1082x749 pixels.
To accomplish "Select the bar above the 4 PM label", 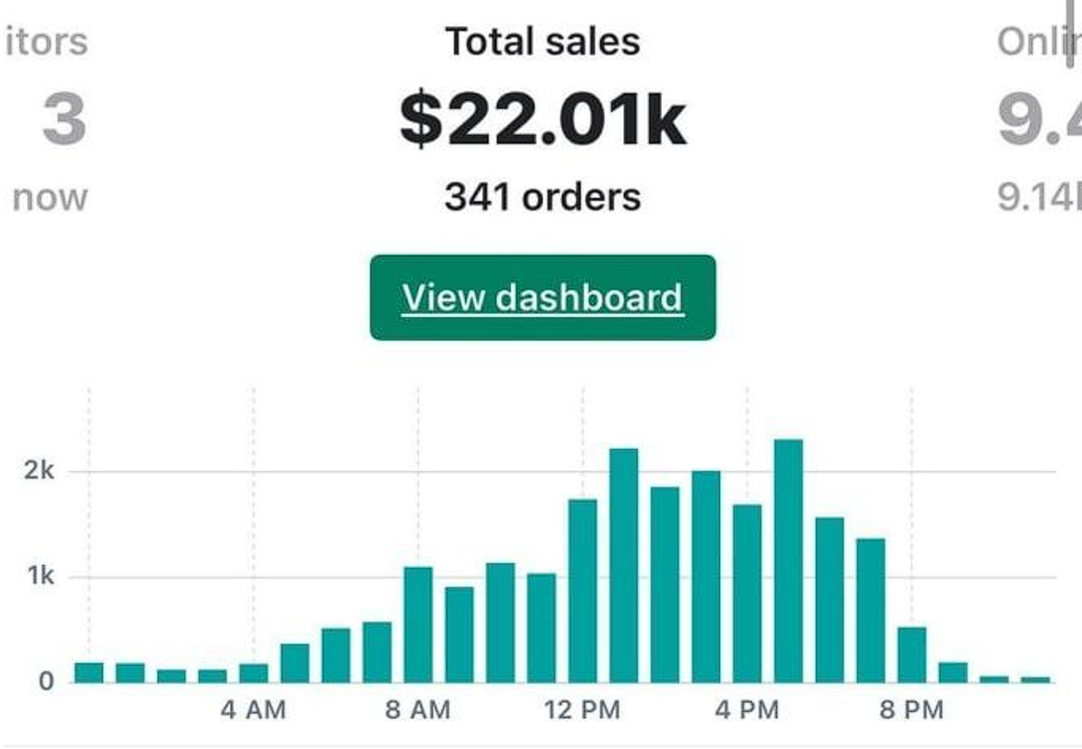I will [x=747, y=593].
